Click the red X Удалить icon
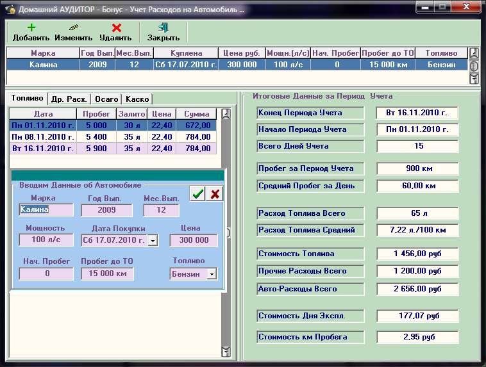486x367 pixels. (x=116, y=28)
